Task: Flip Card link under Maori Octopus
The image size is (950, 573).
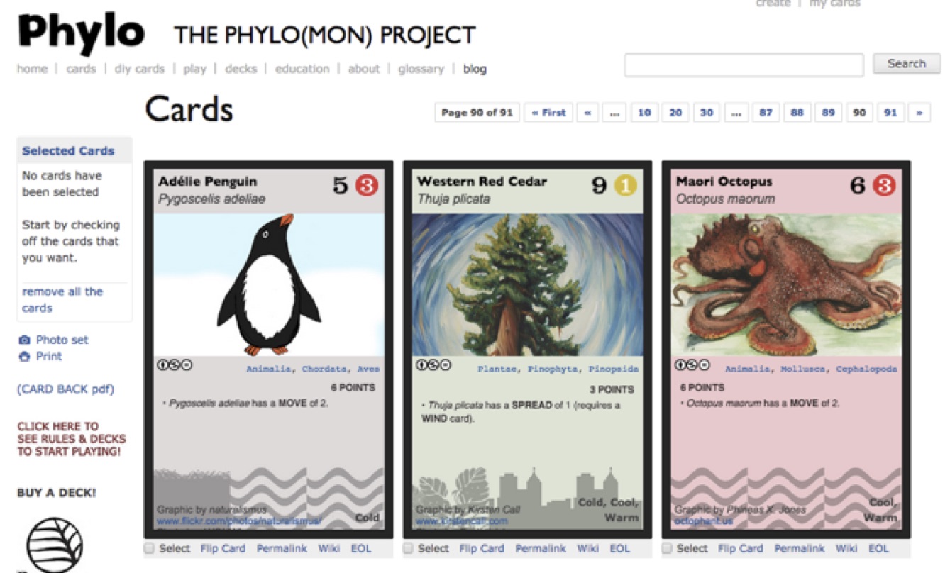Action: [x=740, y=548]
